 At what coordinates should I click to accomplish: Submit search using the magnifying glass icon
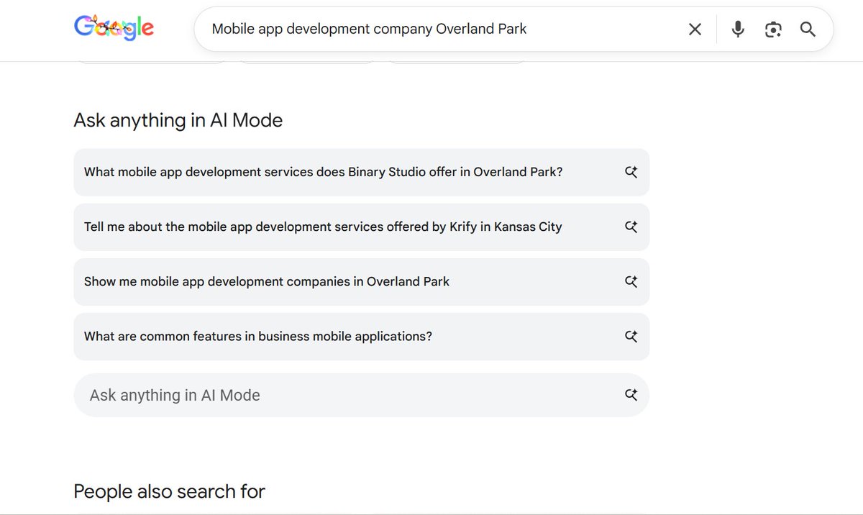click(x=808, y=29)
